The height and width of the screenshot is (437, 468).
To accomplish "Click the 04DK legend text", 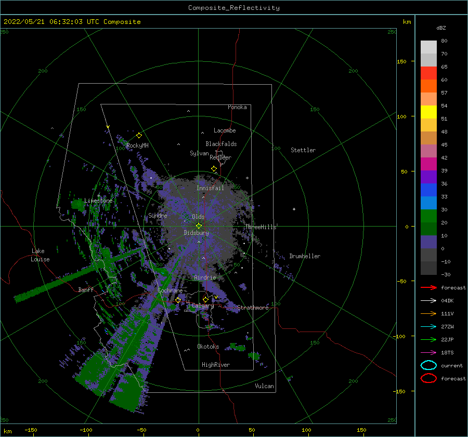I will coord(447,300).
